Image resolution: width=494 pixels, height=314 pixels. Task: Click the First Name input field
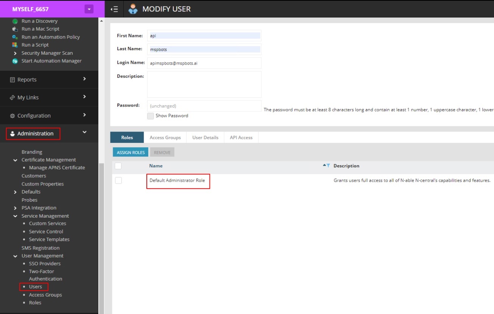[x=204, y=36]
